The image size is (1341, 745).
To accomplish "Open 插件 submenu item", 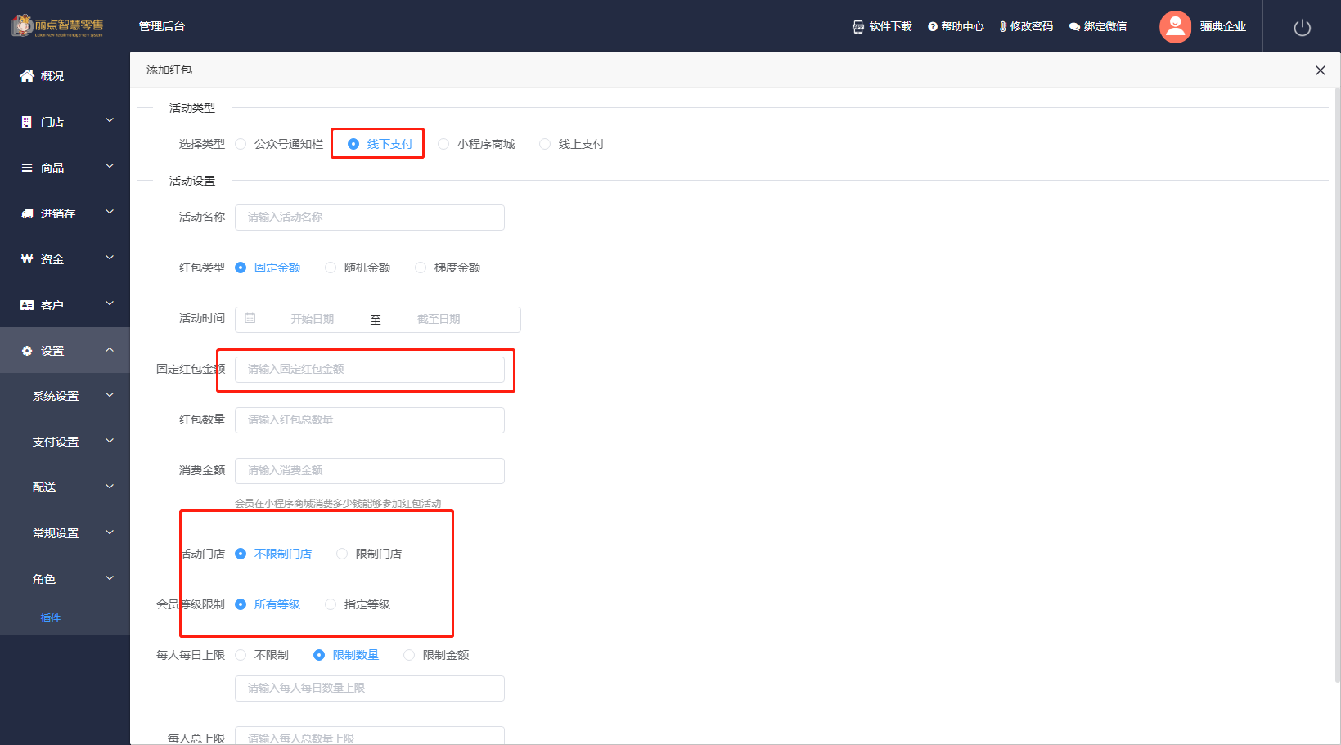I will [51, 618].
